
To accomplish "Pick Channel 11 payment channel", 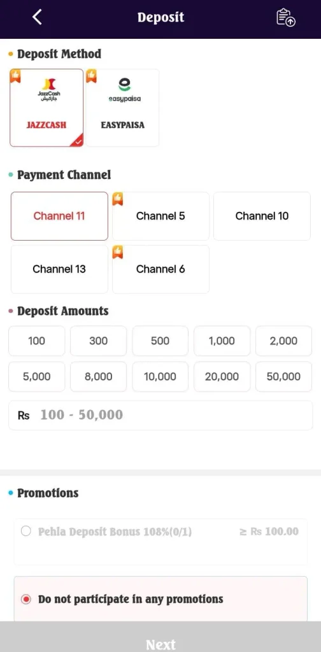I will (x=59, y=216).
